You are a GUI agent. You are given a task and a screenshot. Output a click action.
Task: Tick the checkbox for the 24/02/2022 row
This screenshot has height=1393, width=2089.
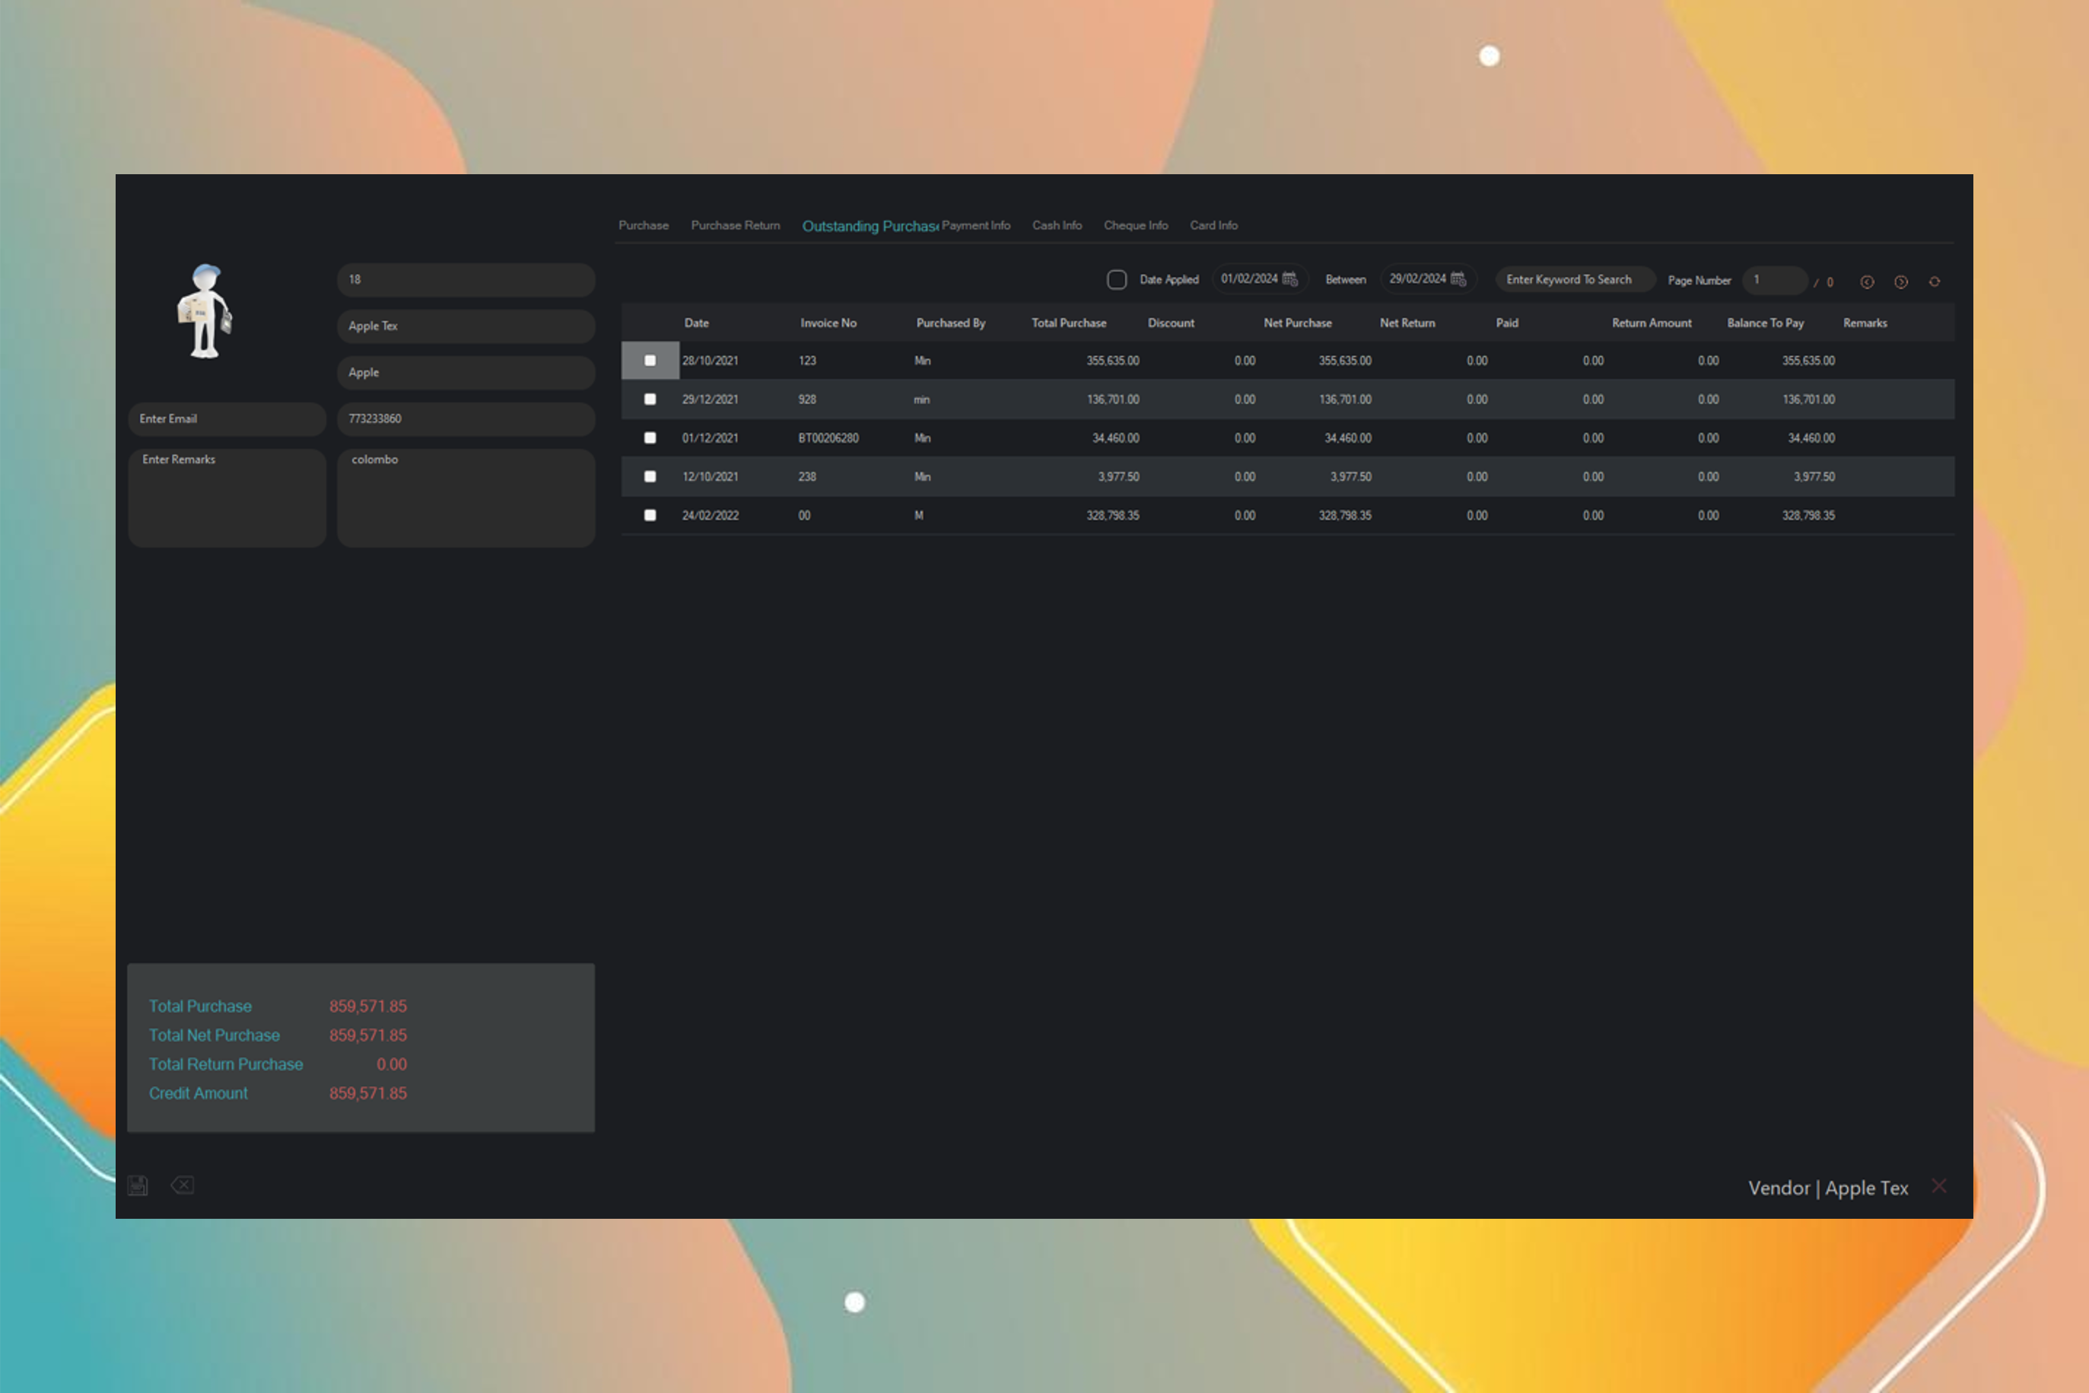click(x=650, y=515)
